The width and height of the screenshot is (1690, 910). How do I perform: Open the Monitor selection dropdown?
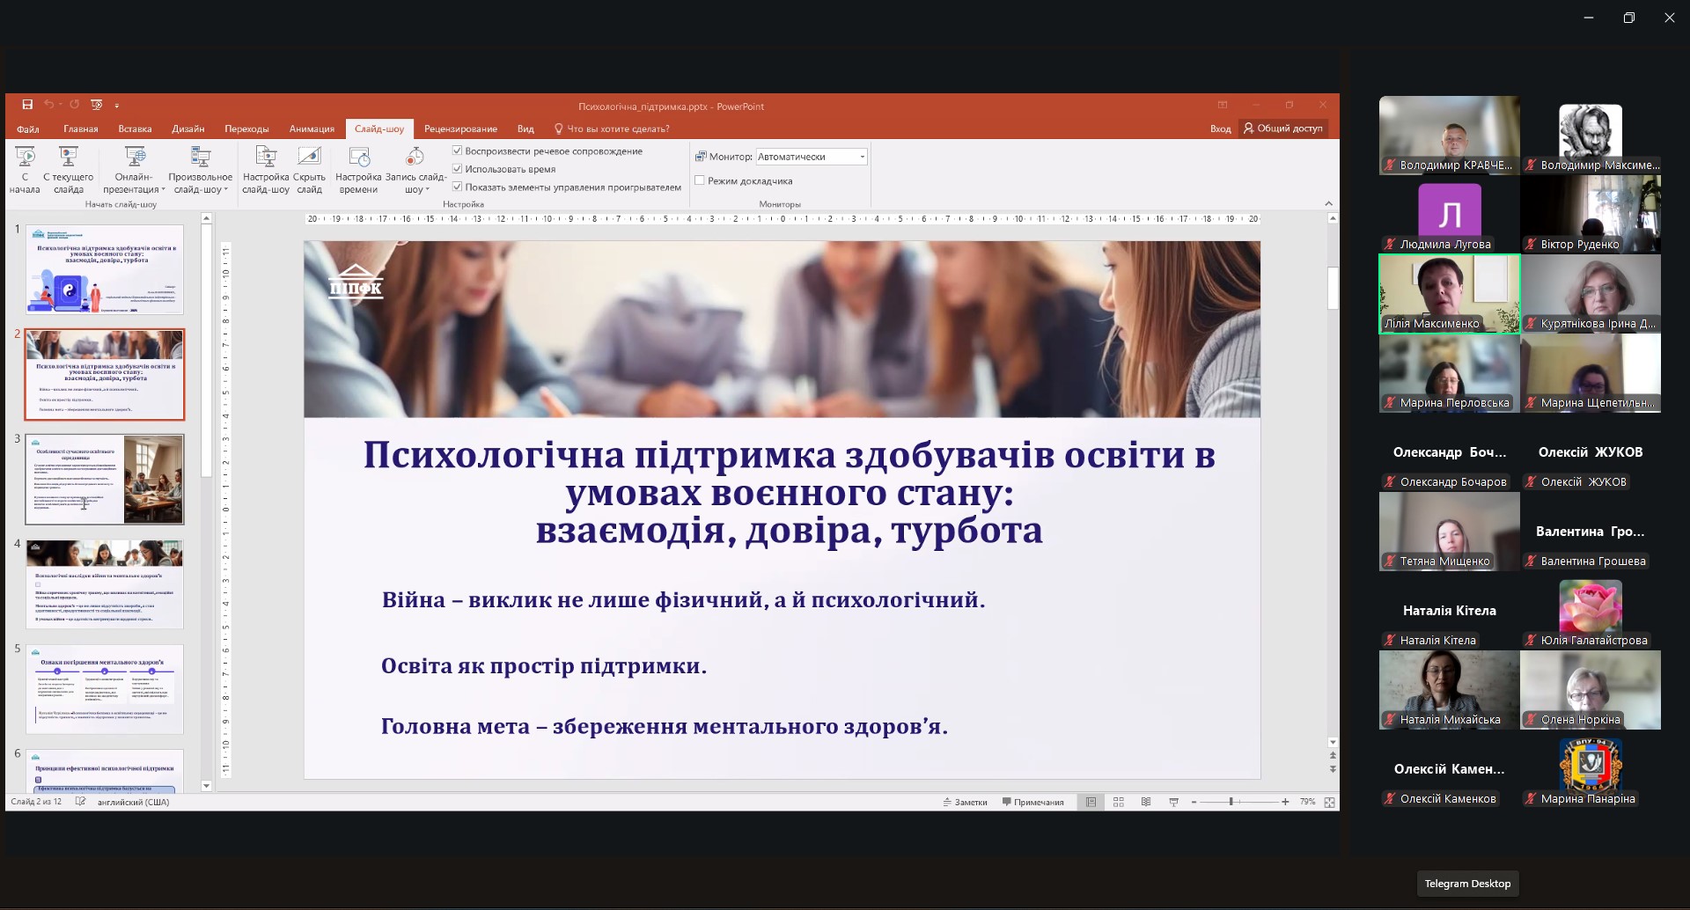point(862,157)
